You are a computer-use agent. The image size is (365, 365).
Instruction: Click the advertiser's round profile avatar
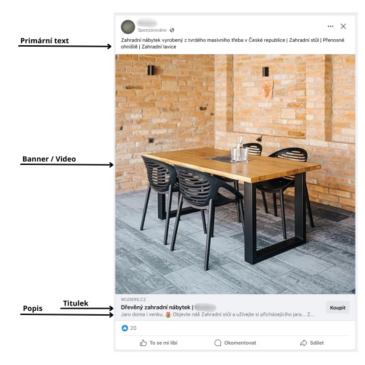128,27
